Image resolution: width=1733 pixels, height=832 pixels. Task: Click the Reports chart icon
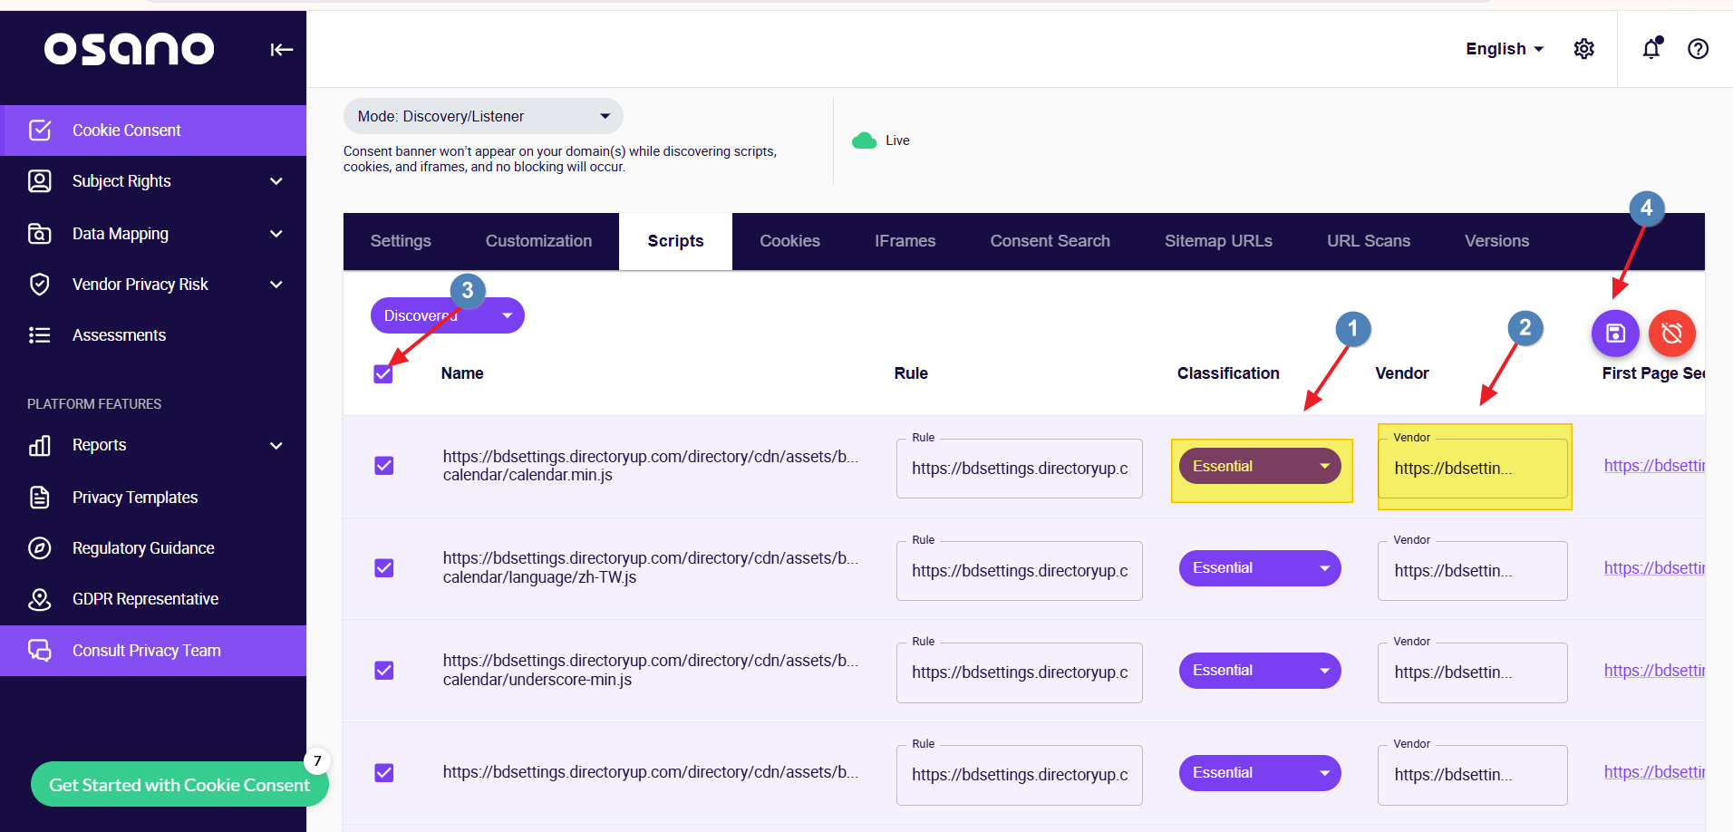coord(40,445)
